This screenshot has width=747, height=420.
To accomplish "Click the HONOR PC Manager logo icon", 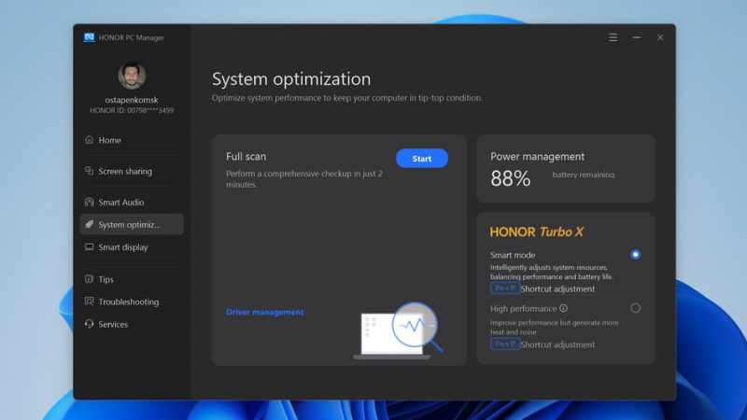I will pos(89,37).
